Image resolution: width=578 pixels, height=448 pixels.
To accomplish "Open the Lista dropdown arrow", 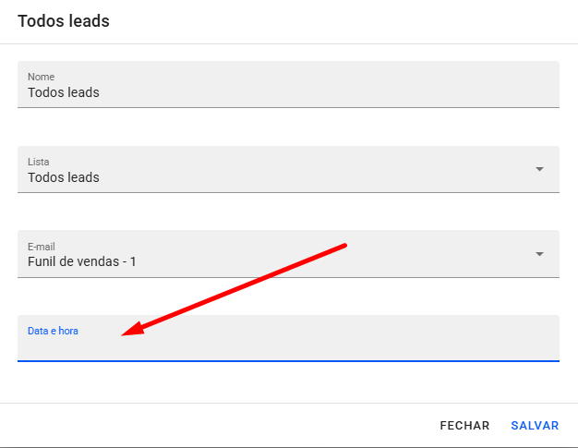I will pyautogui.click(x=539, y=169).
